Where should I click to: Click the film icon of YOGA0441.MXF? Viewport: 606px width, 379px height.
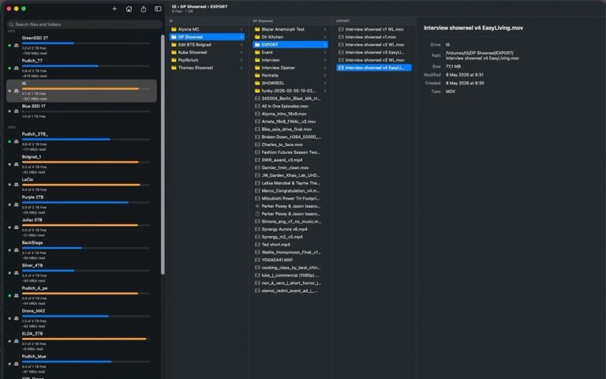(257, 260)
